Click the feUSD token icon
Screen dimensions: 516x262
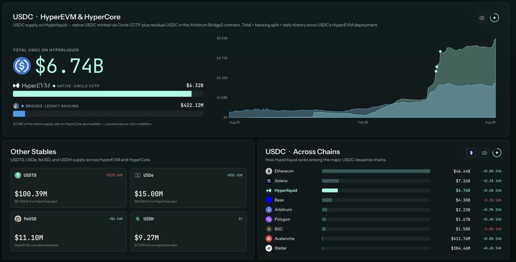pos(18,219)
